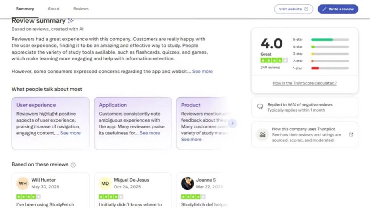The height and width of the screenshot is (208, 370).
Task: Open the Application card See more link
Action: tap(150, 133)
